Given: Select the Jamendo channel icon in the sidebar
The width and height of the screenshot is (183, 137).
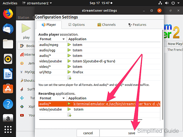Looking at the screenshot, I should coord(22,63).
